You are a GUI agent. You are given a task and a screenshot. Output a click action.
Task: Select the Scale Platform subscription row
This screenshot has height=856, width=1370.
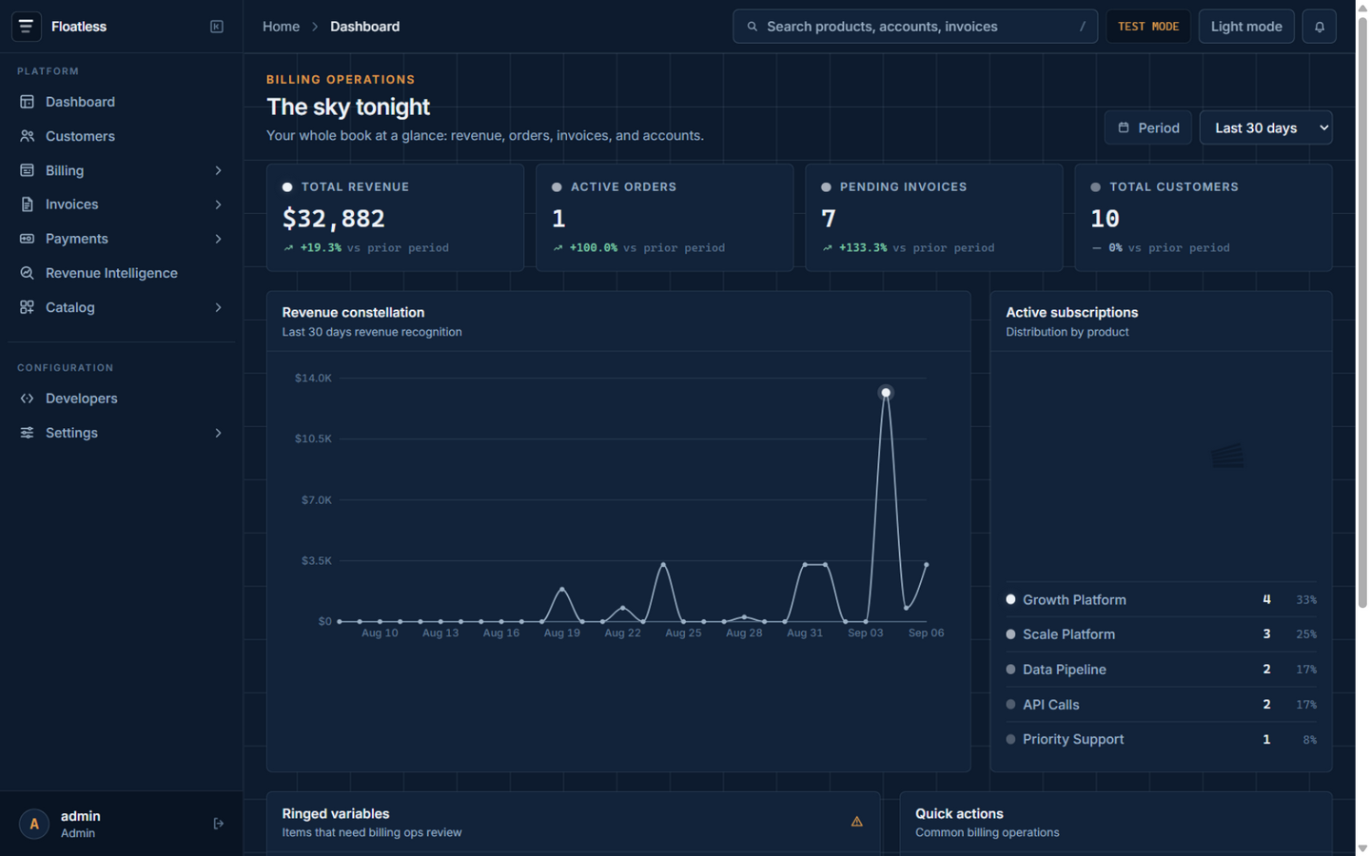[x=1161, y=634]
